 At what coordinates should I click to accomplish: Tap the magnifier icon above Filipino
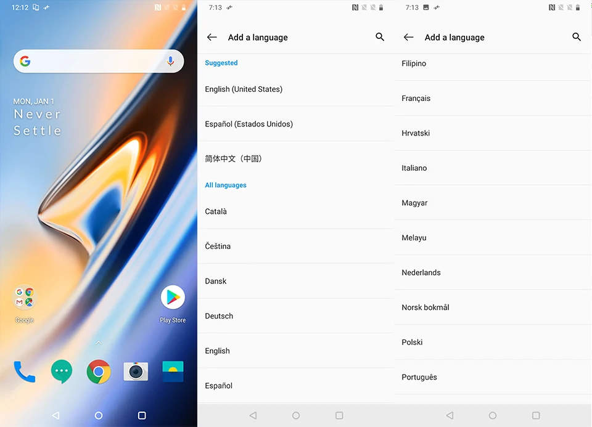tap(577, 36)
